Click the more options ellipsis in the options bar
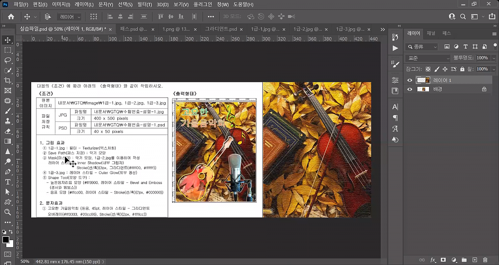The height and width of the screenshot is (265, 499). tap(211, 17)
